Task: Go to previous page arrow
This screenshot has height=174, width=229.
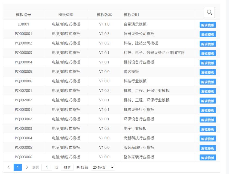Action: (x=9, y=167)
